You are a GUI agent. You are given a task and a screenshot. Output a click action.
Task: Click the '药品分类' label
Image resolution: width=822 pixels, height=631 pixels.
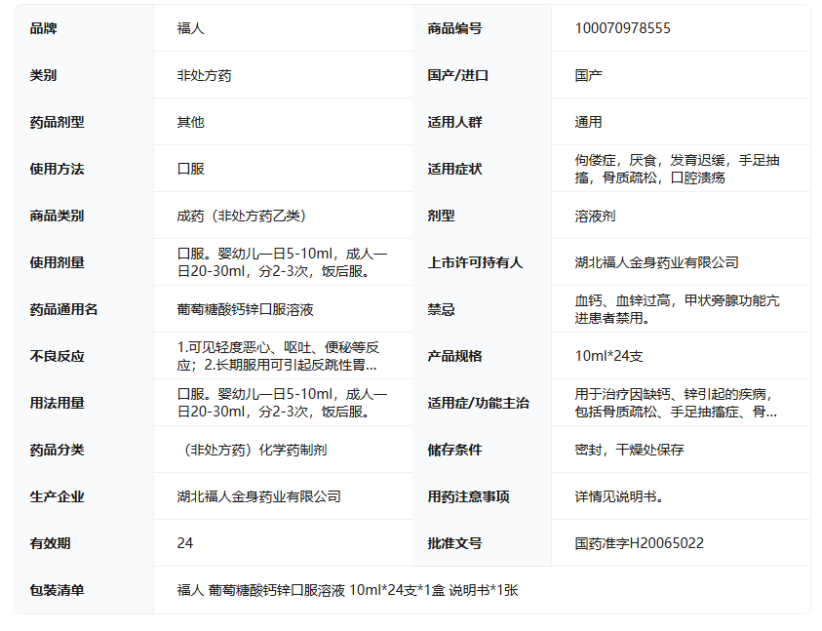(58, 450)
